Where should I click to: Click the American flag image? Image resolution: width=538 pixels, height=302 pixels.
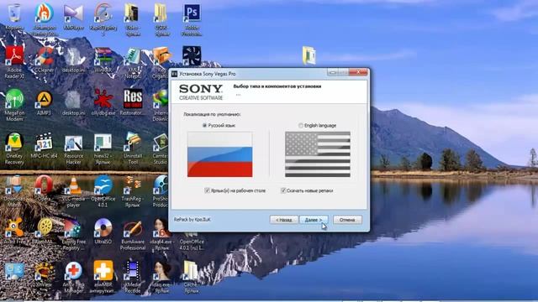click(318, 154)
